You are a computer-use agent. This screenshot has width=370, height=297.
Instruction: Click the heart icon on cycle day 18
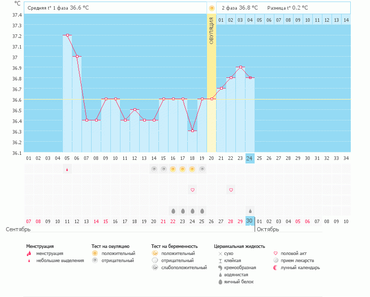(192, 190)
